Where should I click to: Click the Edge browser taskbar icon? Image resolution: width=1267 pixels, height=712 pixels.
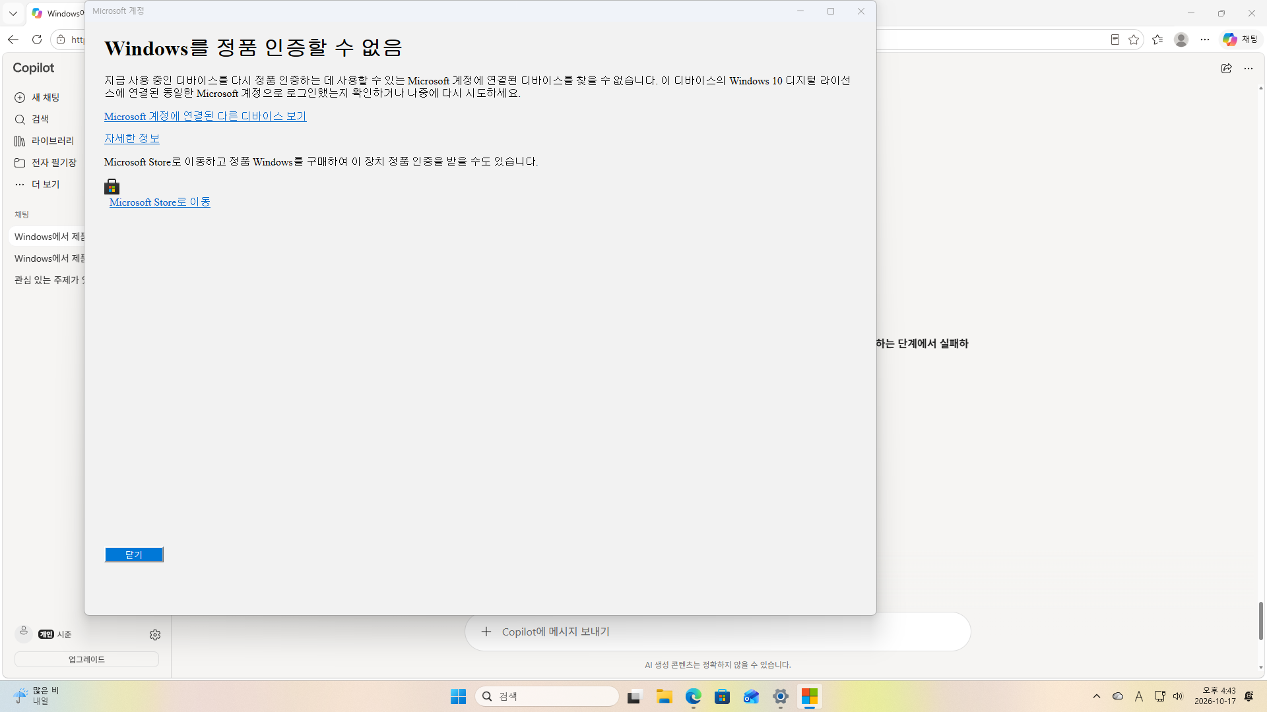(x=693, y=696)
